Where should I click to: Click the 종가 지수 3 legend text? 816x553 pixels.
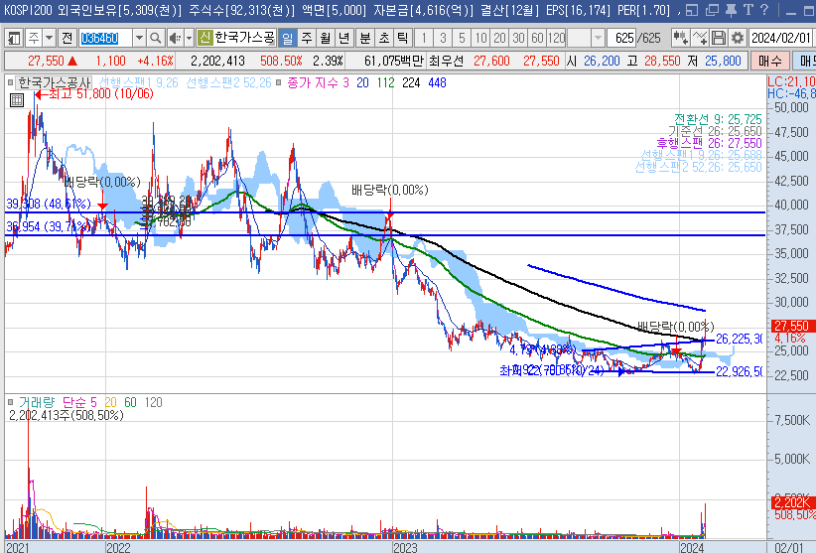(x=318, y=82)
